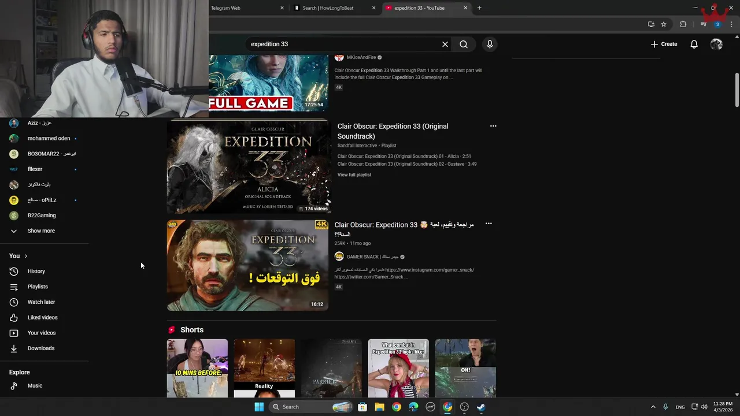Close the HowLongToBeat tab
Image resolution: width=740 pixels, height=416 pixels.
coord(373,8)
